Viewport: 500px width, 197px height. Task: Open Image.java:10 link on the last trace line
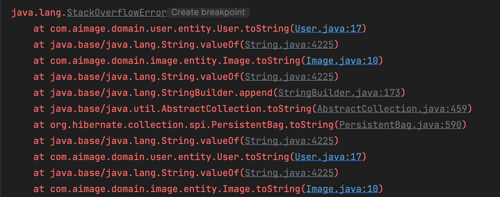(342, 189)
